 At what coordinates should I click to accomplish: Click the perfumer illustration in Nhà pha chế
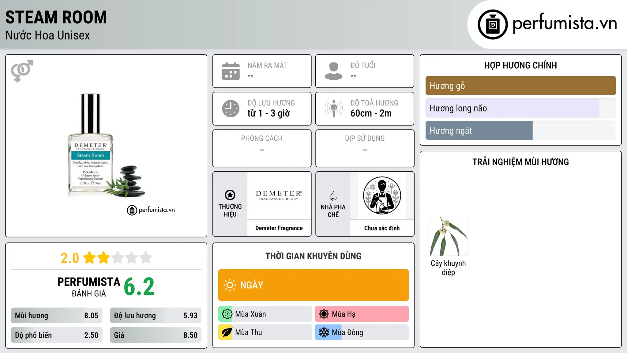click(x=382, y=195)
